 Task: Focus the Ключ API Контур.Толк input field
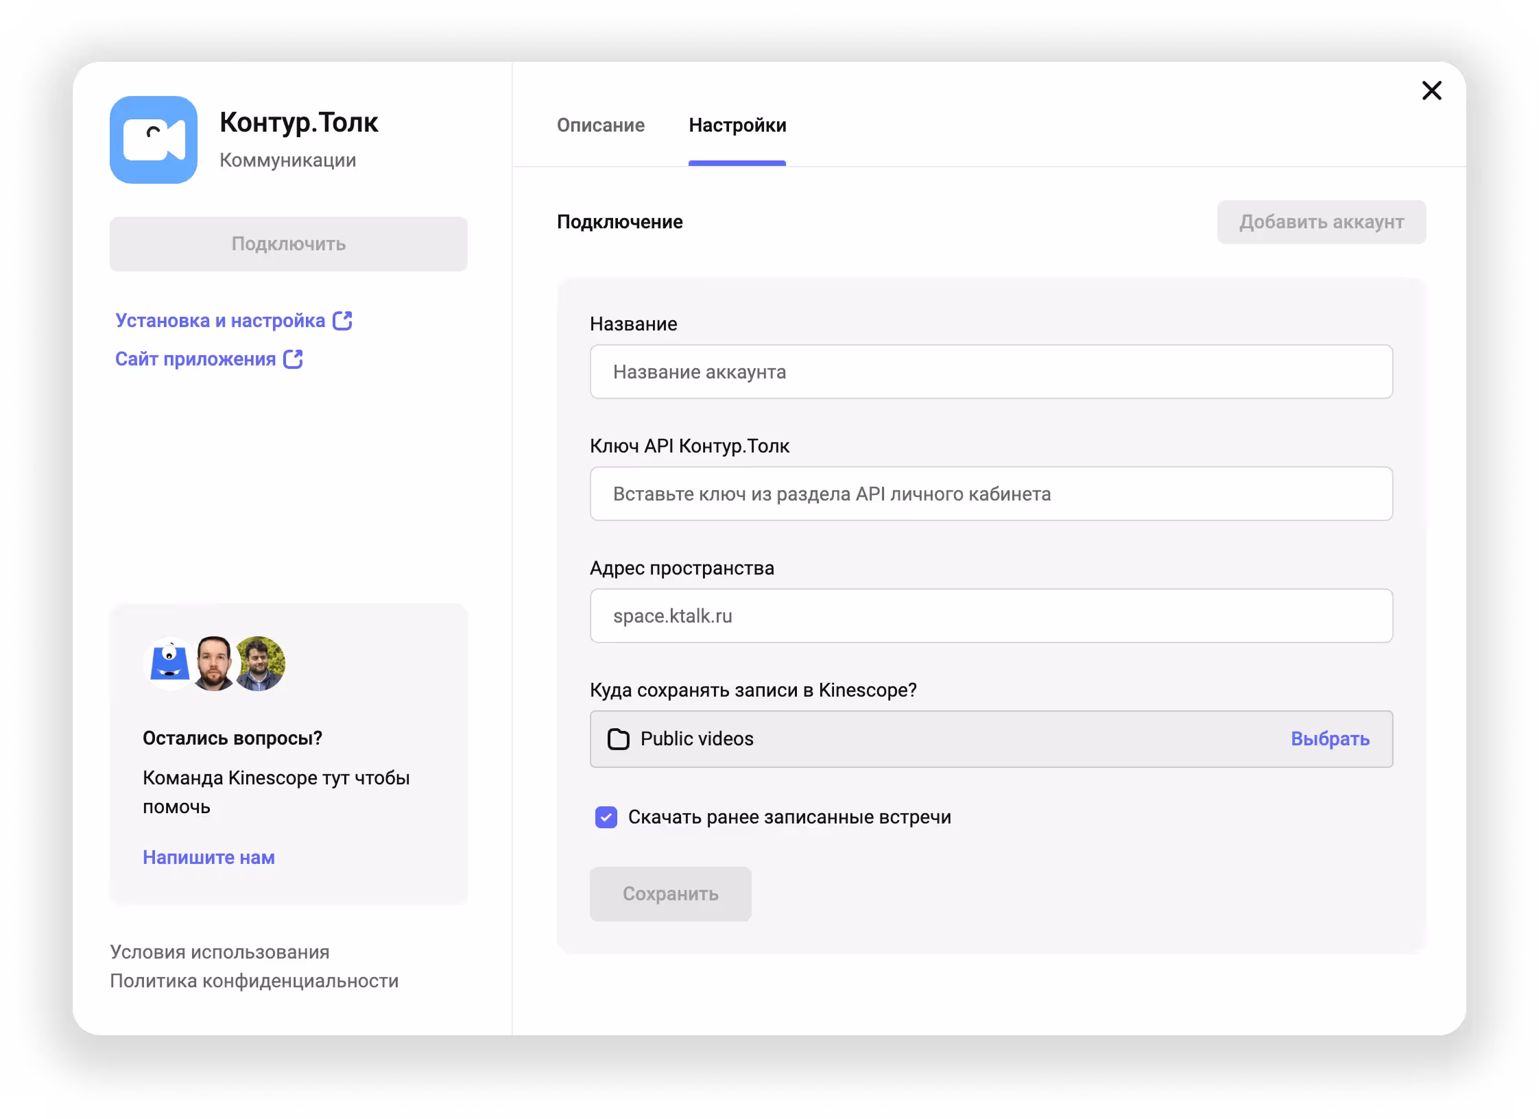pos(991,494)
